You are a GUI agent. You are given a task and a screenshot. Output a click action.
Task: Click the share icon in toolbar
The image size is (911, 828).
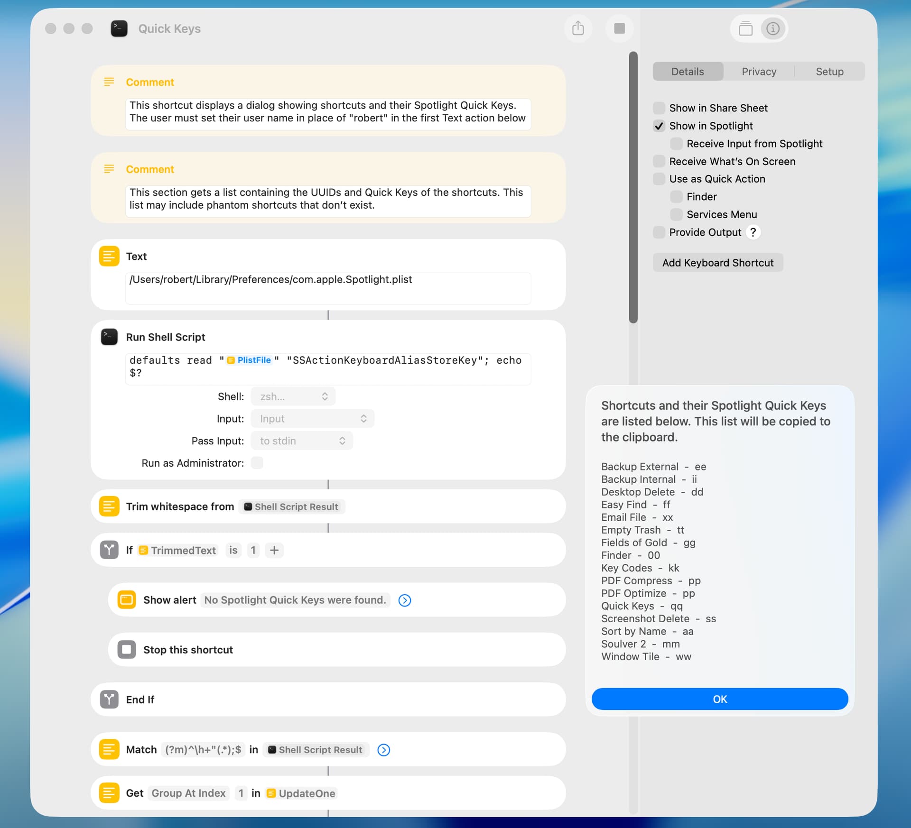[x=577, y=28]
